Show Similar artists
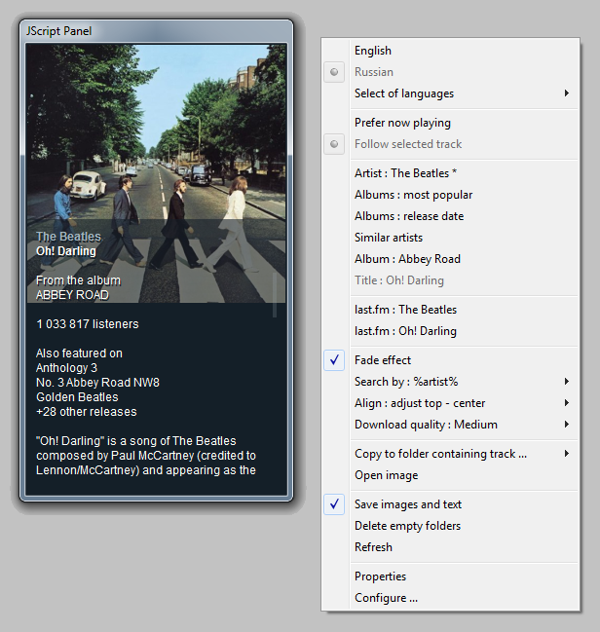The image size is (600, 632). [x=388, y=238]
